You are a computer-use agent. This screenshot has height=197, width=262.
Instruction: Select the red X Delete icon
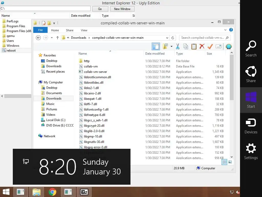point(202,46)
